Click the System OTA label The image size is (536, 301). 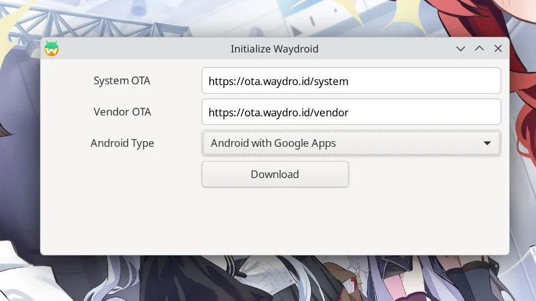[122, 81]
